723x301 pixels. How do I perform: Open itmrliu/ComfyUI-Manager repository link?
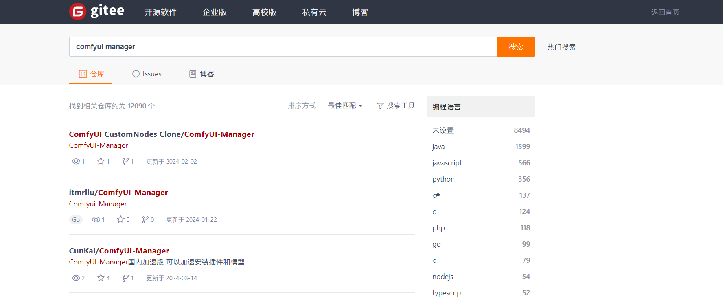[x=118, y=192]
